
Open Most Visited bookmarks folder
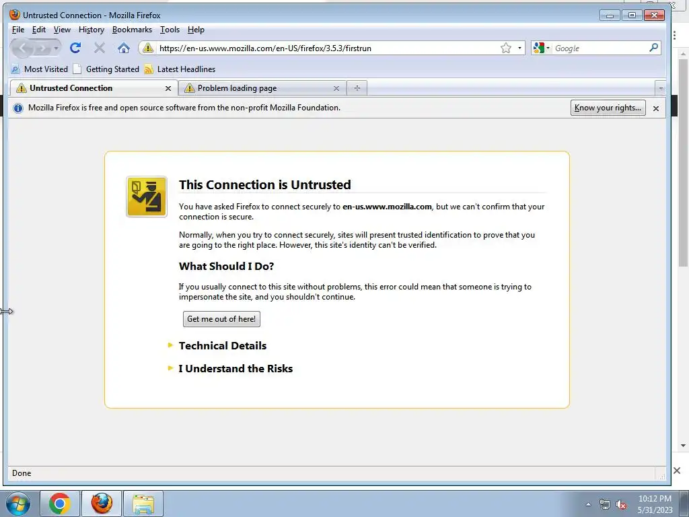(x=40, y=69)
